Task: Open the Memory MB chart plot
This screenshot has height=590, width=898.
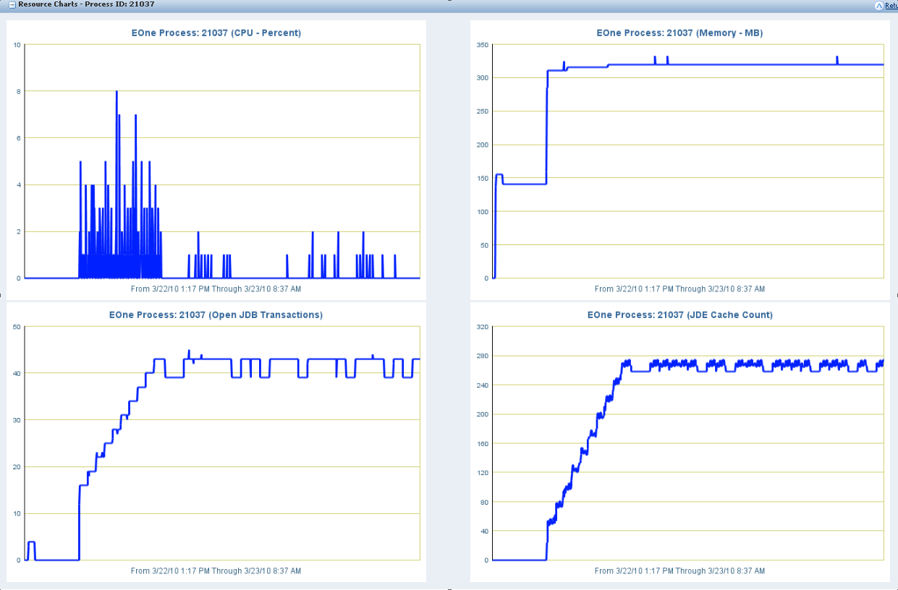Action: click(x=688, y=161)
